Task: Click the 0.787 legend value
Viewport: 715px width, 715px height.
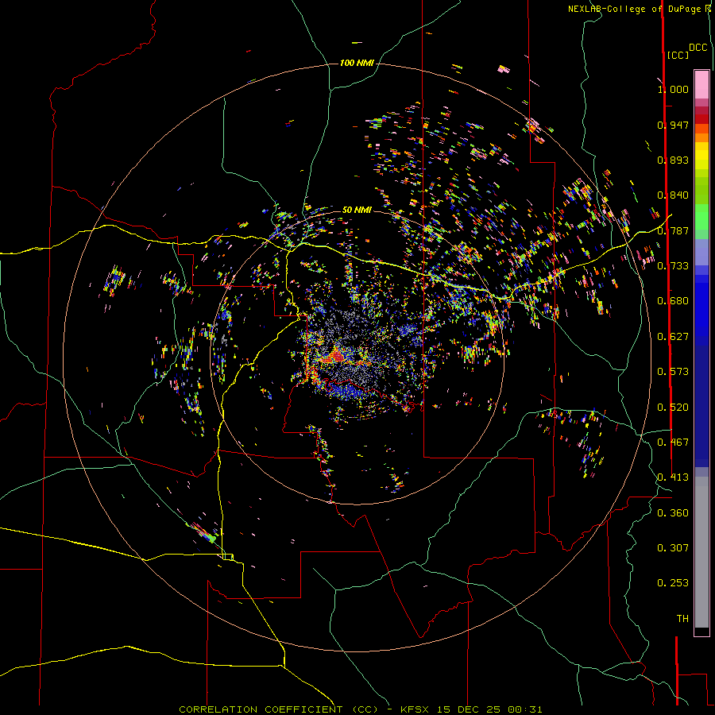Action: [673, 230]
